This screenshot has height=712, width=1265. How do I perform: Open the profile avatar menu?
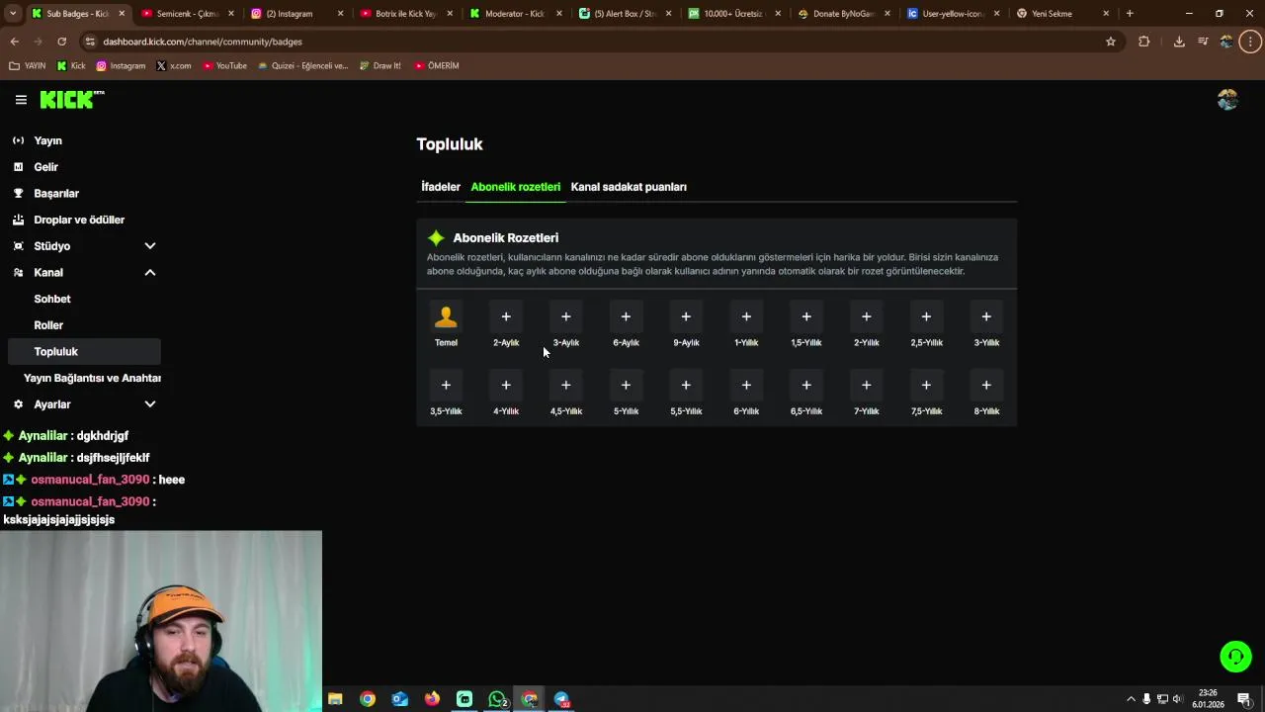pos(1227,100)
